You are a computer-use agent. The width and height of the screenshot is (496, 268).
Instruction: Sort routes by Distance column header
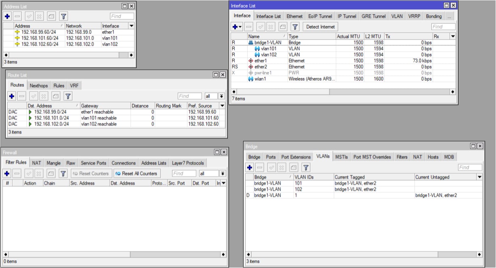click(143, 106)
